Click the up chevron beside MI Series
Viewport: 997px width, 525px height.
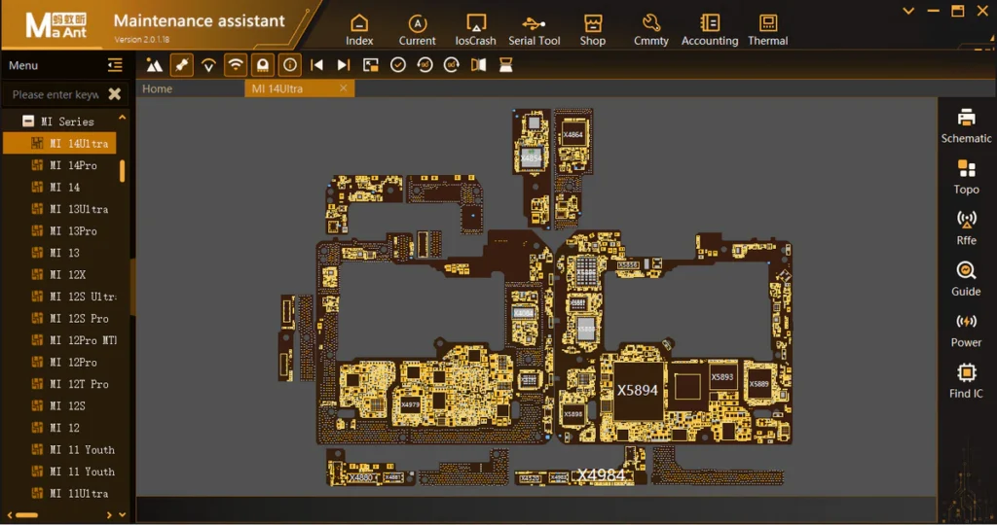tap(122, 118)
